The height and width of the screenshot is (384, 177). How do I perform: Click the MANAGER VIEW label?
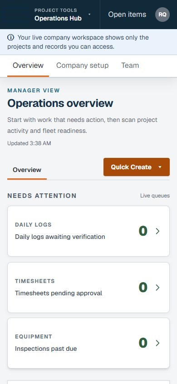point(34,91)
